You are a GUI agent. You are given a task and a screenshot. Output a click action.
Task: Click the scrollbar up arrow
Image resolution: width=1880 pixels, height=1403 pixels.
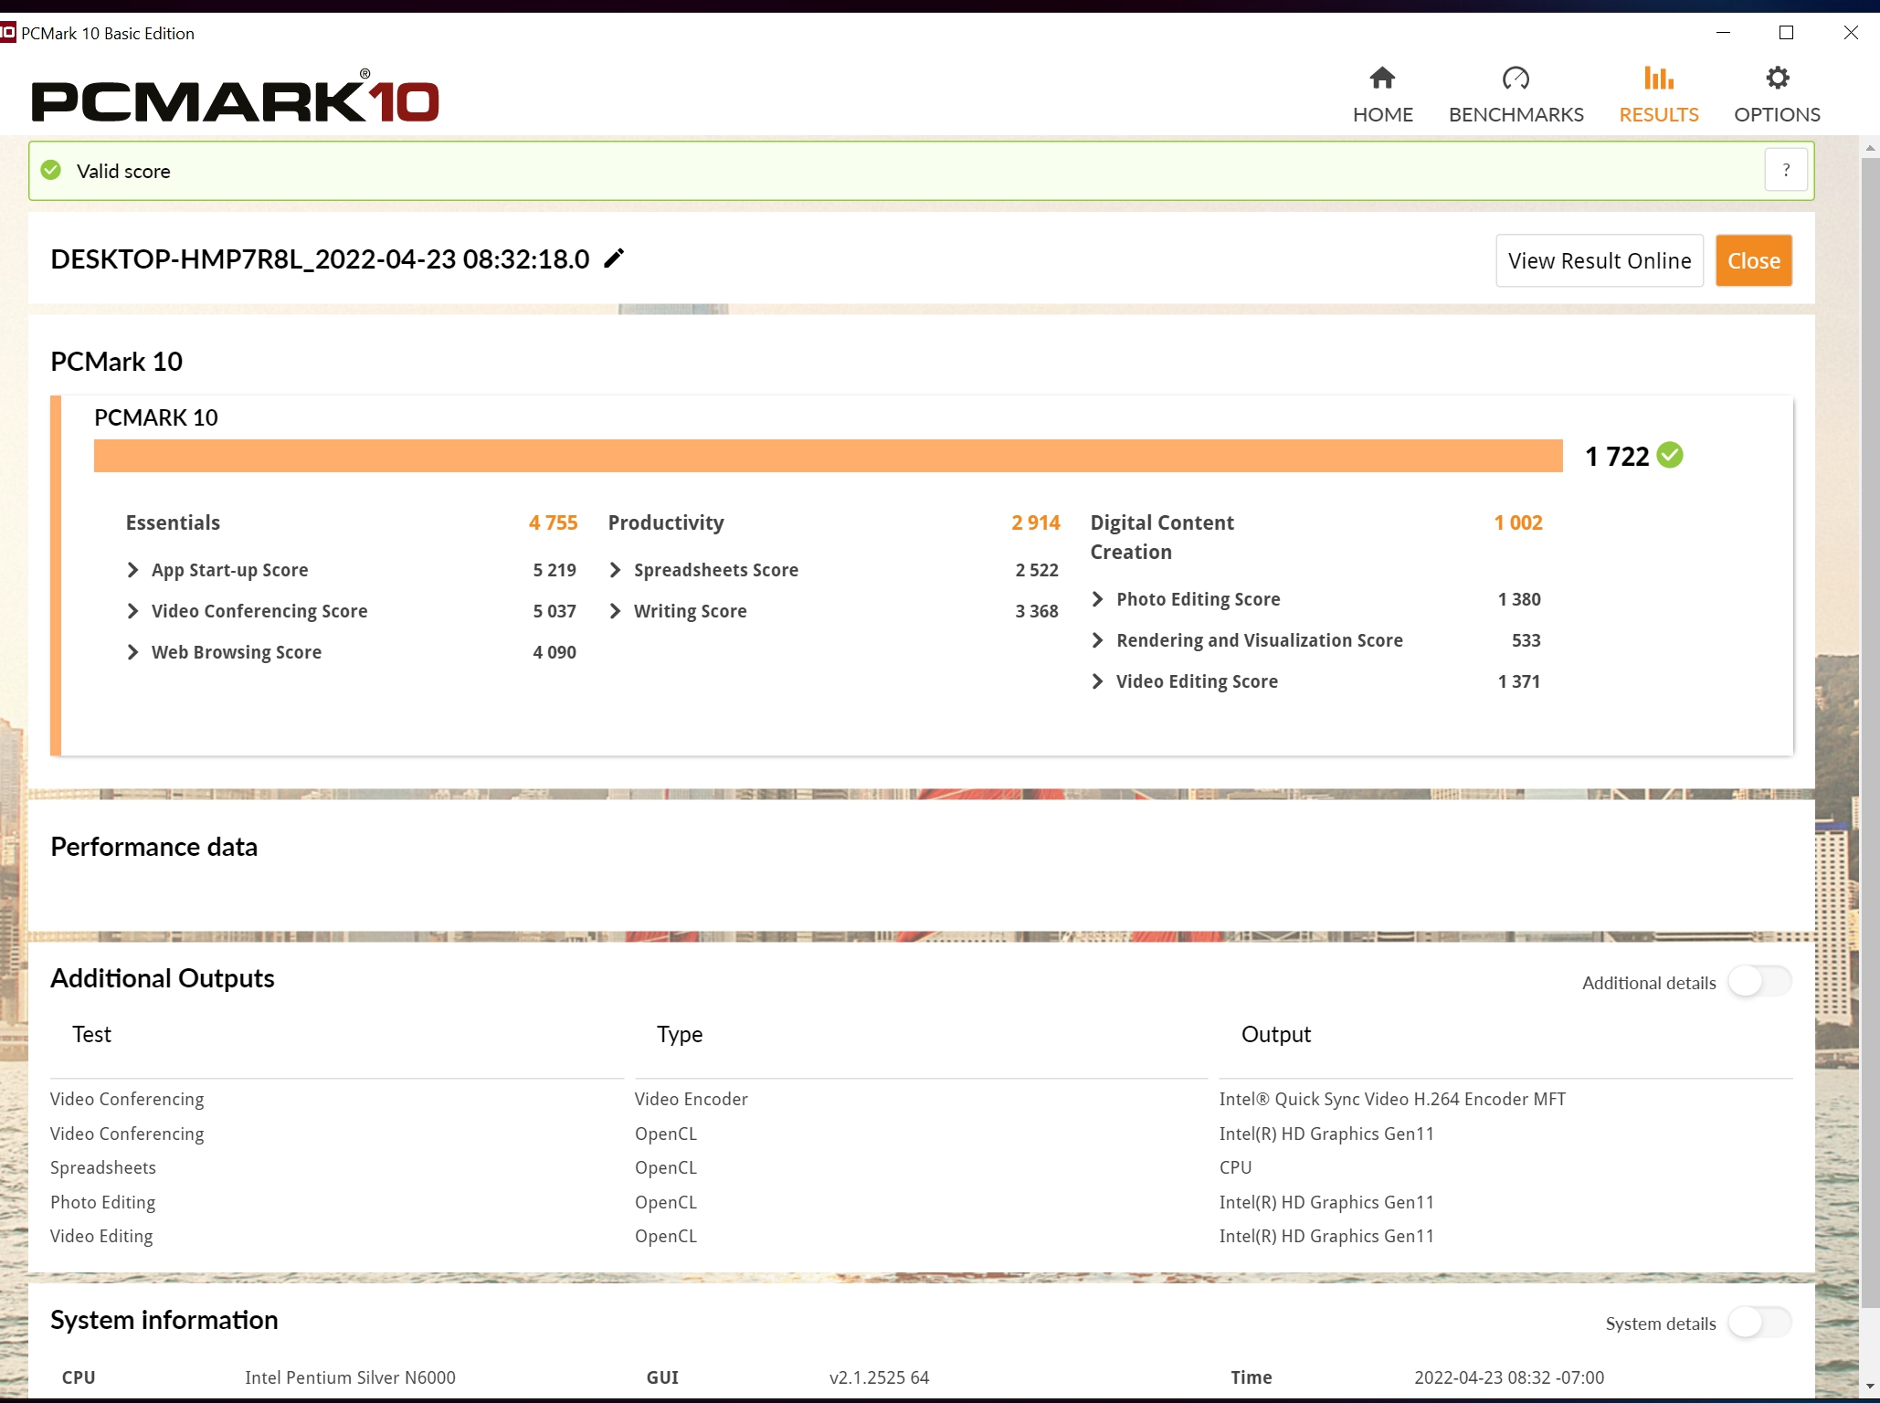coord(1870,147)
